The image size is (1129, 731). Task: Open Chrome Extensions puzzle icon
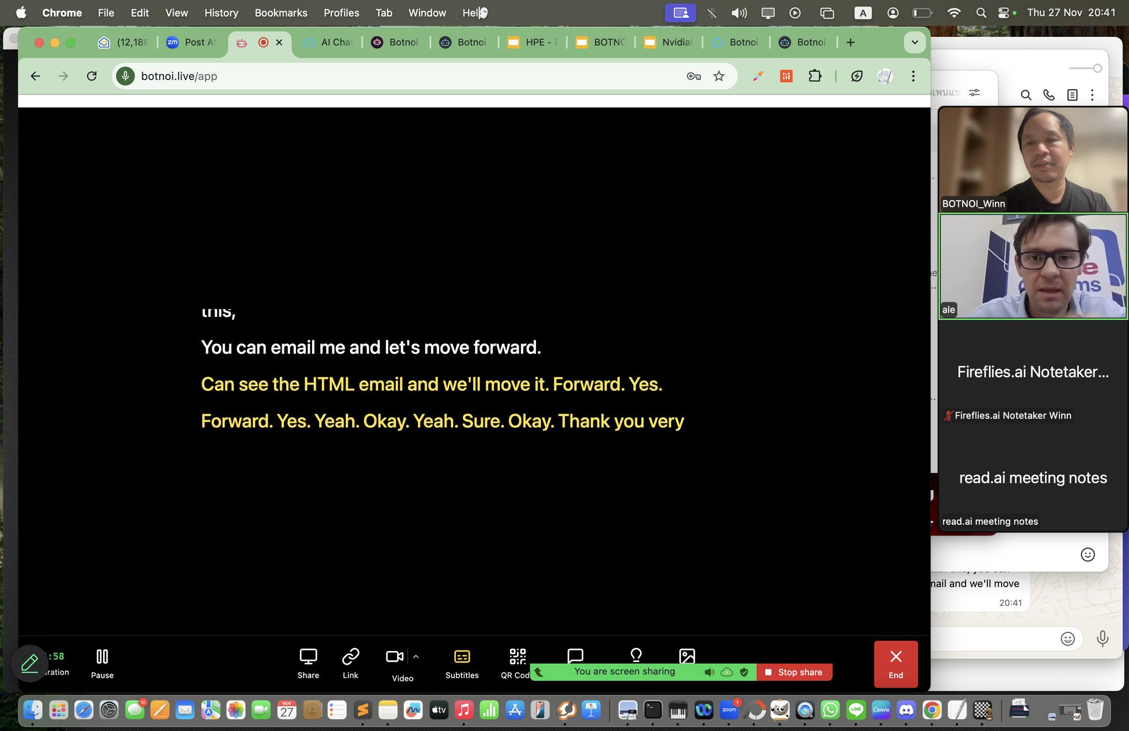(x=815, y=76)
